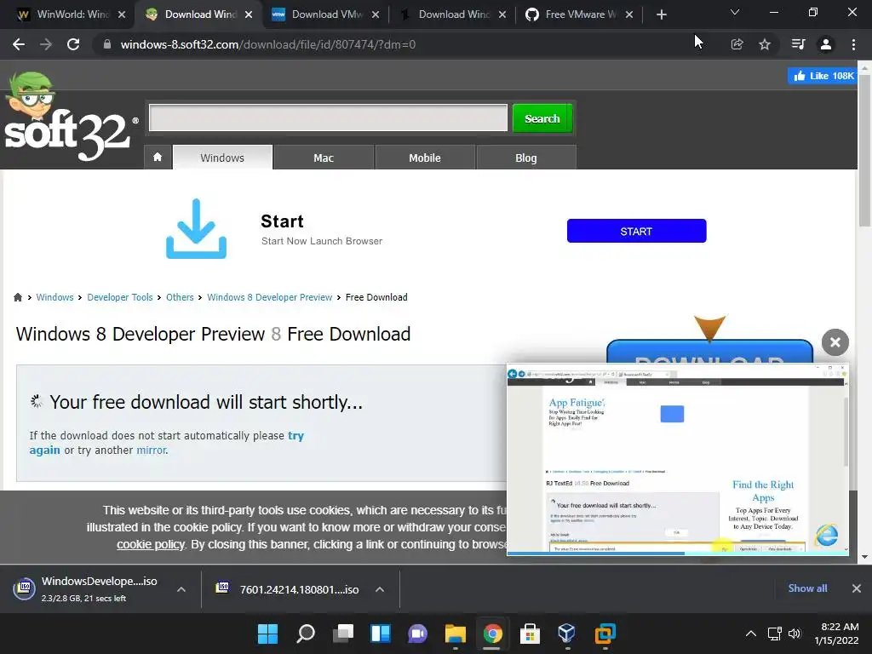This screenshot has height=654, width=872.
Task: Click the forward navigation arrow
Action: pos(46,44)
